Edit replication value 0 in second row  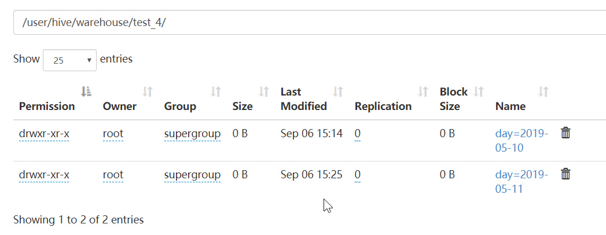(x=358, y=175)
